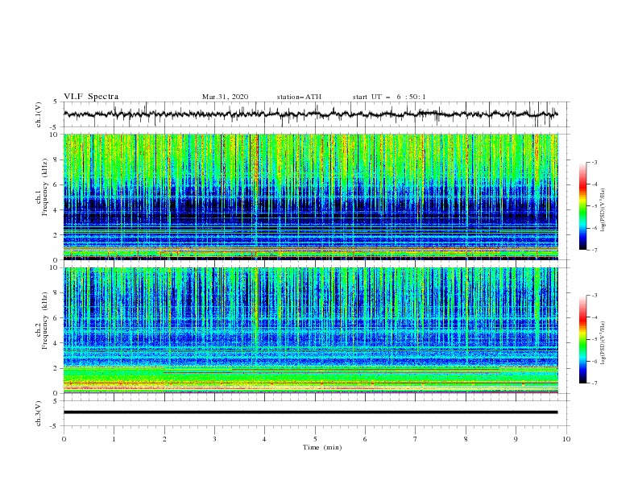
Task: Click the "-4" tick on ch.1 colorbar
Action: click(x=594, y=184)
